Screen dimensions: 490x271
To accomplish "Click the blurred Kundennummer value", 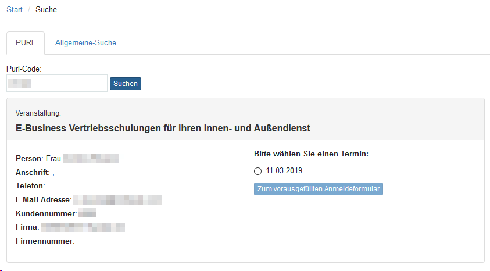I will 87,213.
